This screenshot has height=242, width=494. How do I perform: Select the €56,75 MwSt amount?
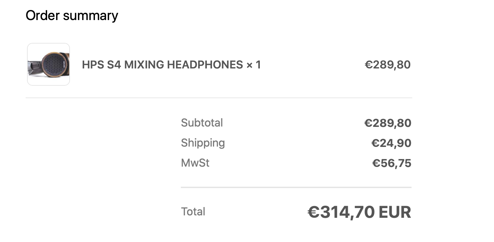coord(391,163)
